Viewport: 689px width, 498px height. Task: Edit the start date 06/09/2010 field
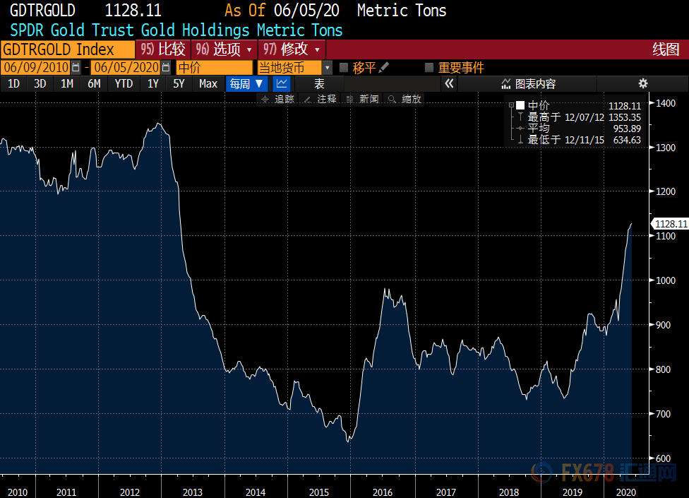(36, 67)
